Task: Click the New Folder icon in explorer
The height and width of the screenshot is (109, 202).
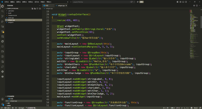Action: click(35, 9)
